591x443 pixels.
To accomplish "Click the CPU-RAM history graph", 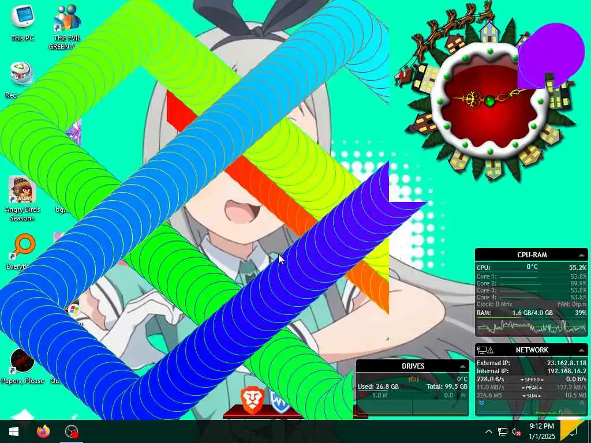I will coord(532,327).
